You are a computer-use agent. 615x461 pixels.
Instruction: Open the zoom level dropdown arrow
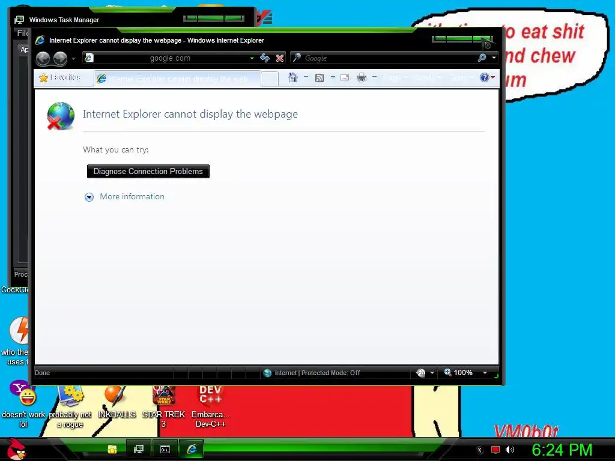pos(485,373)
